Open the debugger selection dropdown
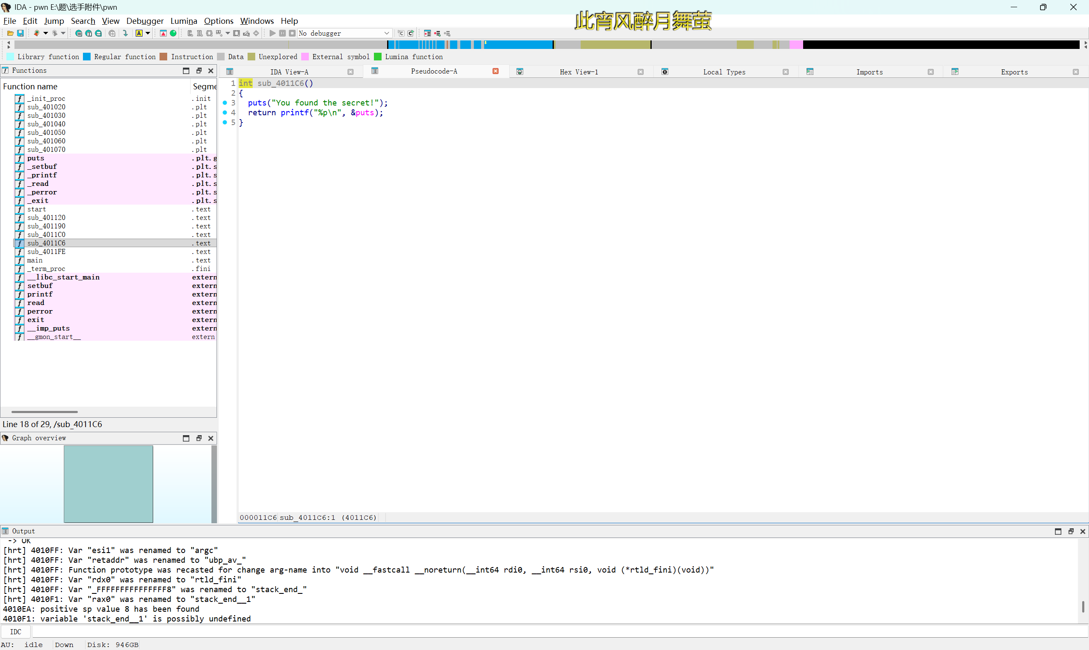Viewport: 1089px width, 650px height. tap(387, 33)
